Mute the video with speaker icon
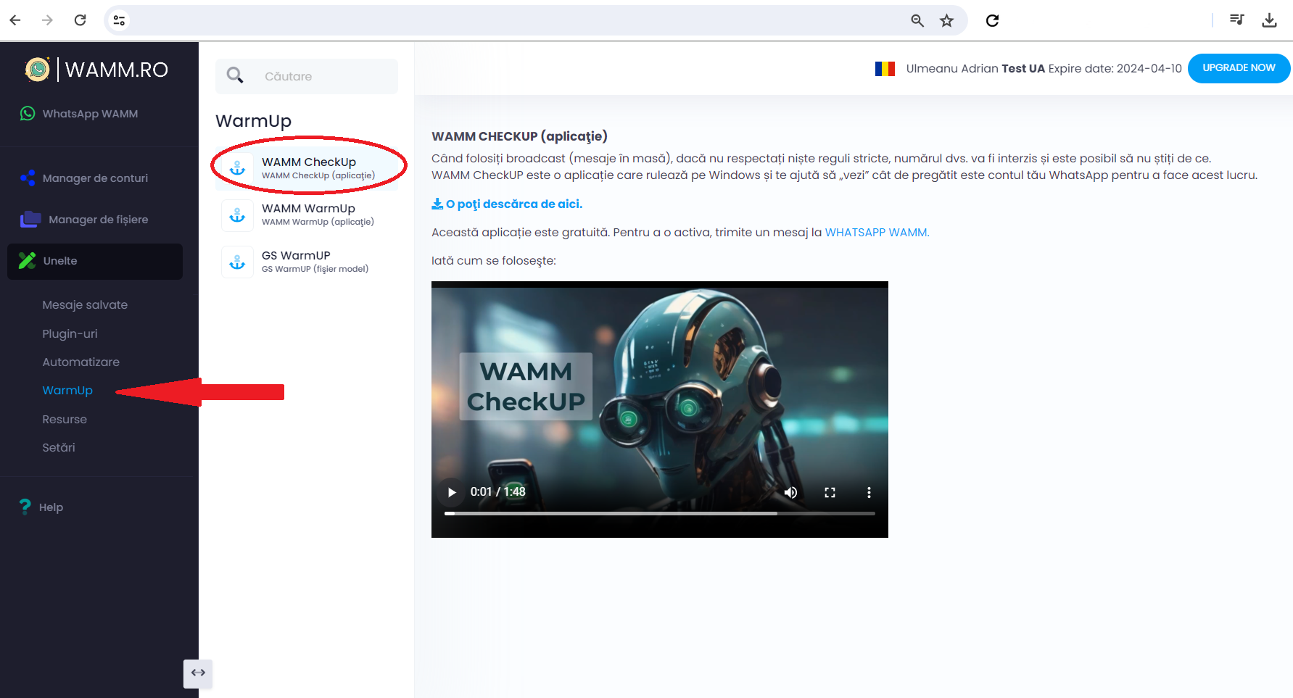 tap(790, 492)
